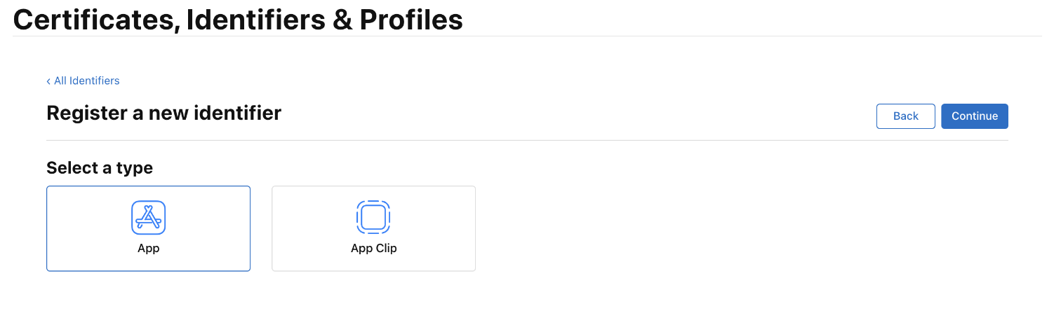Choose App Clip as the identifier type
The width and height of the screenshot is (1061, 311).
[x=373, y=228]
